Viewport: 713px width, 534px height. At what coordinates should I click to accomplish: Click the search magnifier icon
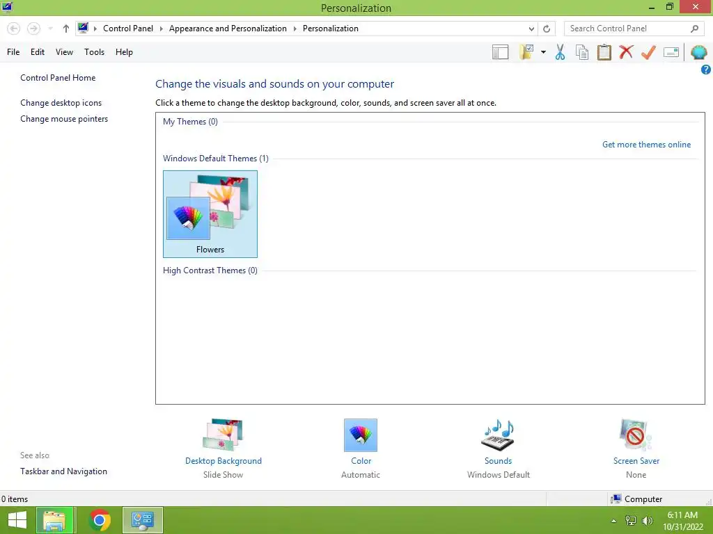point(694,29)
